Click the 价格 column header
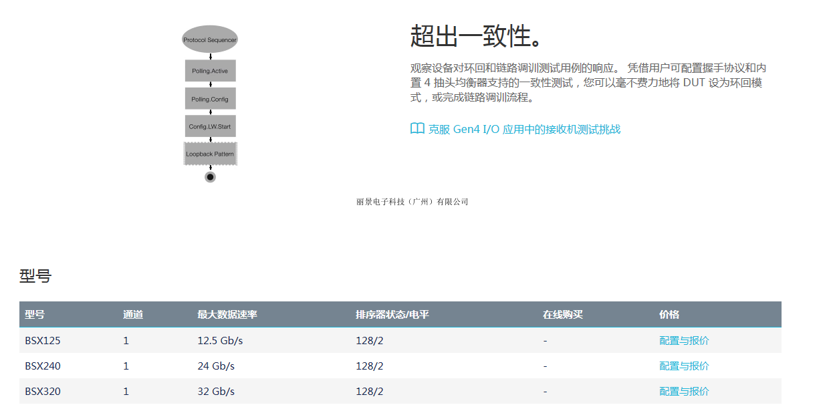This screenshot has height=407, width=825. [x=669, y=314]
